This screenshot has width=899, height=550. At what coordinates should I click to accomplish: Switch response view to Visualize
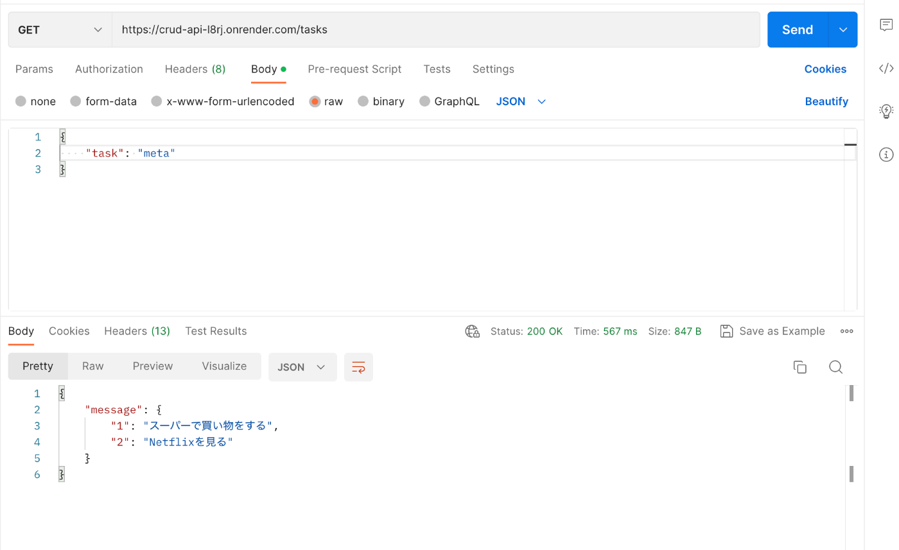(x=224, y=366)
